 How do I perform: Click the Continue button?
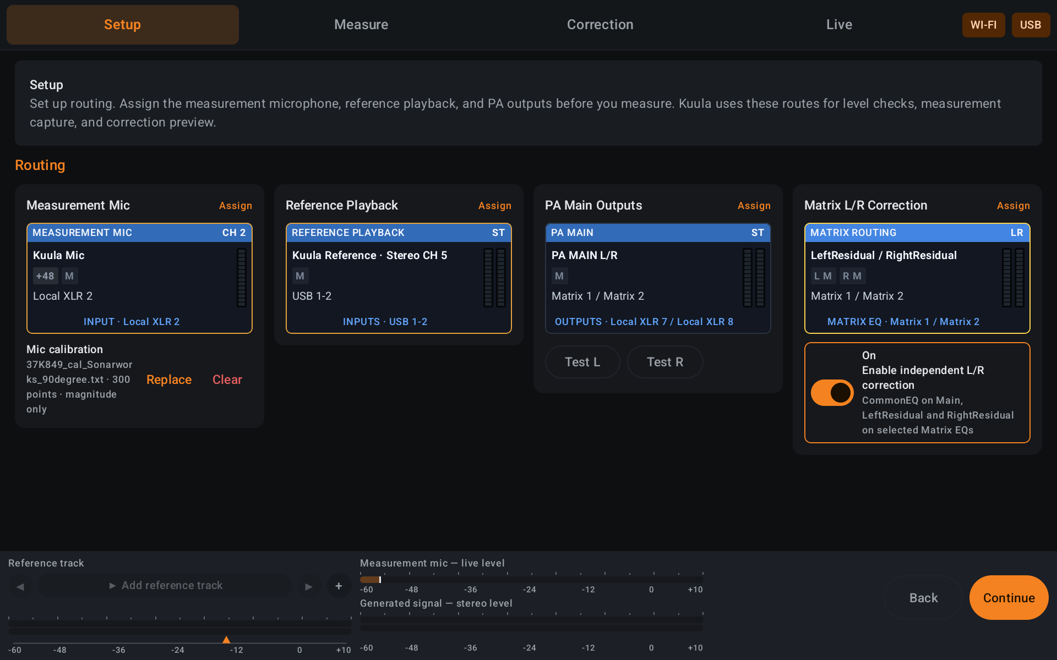1009,598
